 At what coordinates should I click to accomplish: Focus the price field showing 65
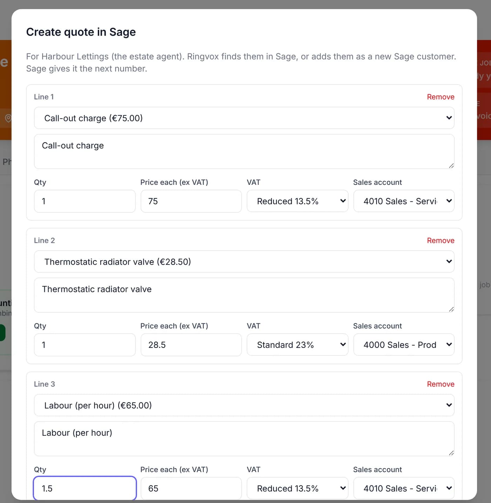coord(191,488)
